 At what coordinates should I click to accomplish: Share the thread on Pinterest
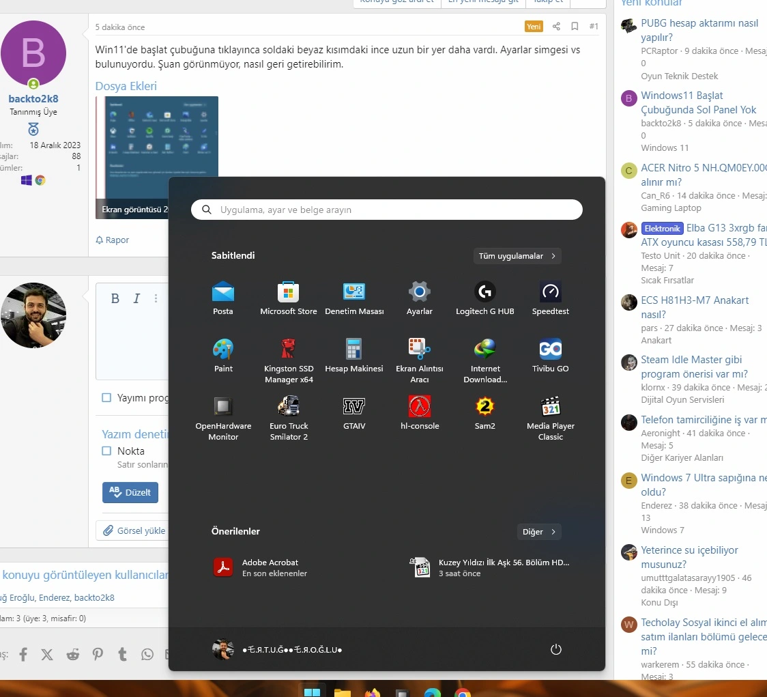pyautogui.click(x=98, y=655)
